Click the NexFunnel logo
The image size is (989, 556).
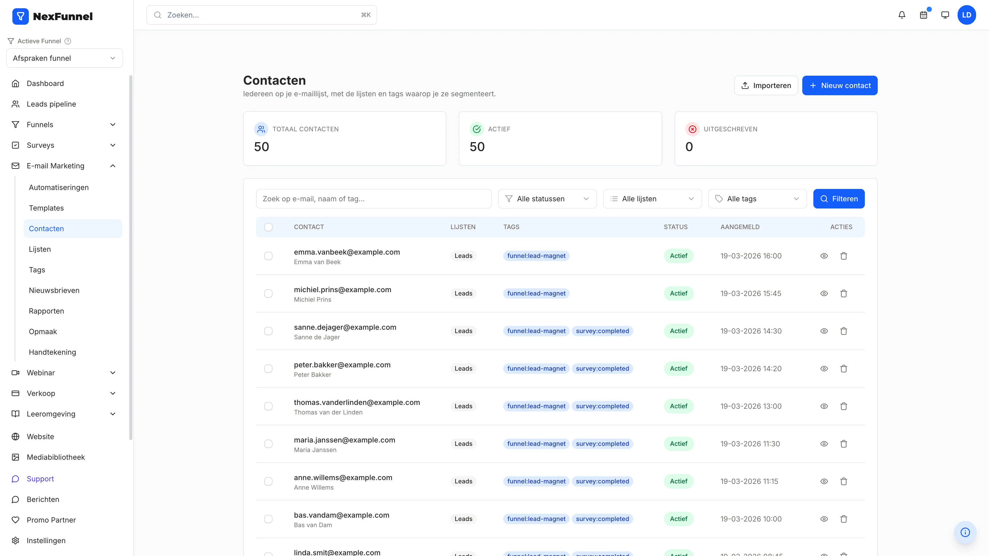53,16
